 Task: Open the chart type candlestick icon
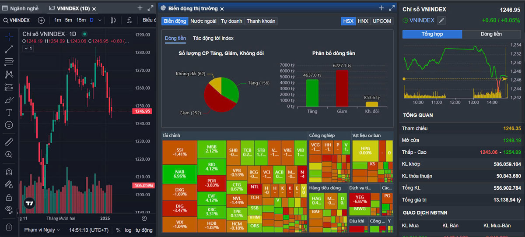coord(113,20)
